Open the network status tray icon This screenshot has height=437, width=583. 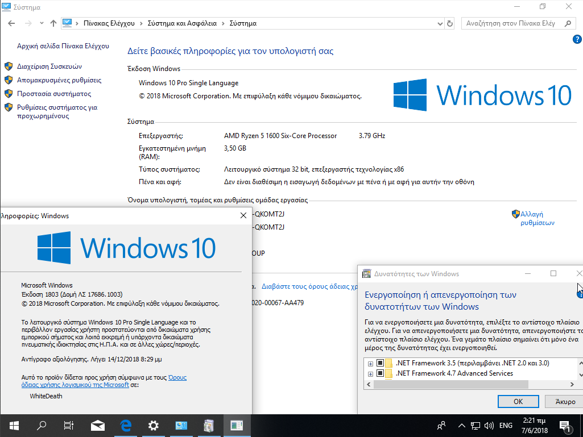point(475,426)
